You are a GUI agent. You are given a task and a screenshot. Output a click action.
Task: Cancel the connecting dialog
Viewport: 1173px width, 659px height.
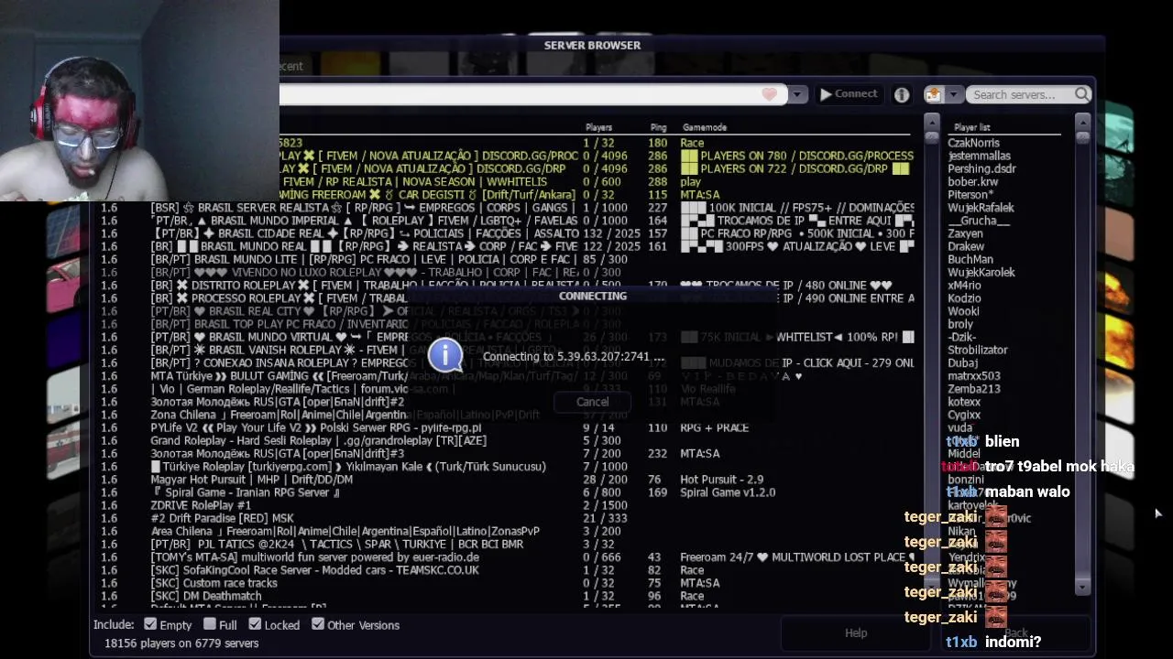(592, 401)
